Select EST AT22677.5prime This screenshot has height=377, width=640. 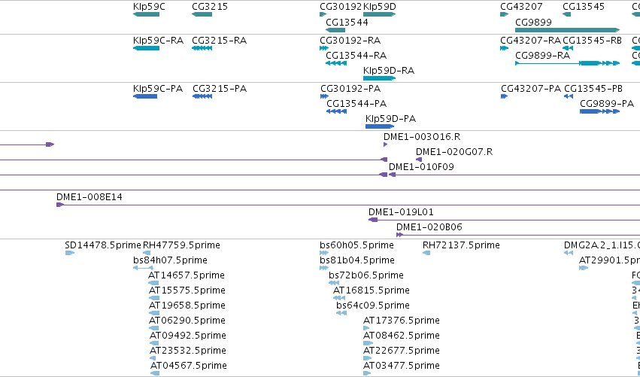pos(367,358)
